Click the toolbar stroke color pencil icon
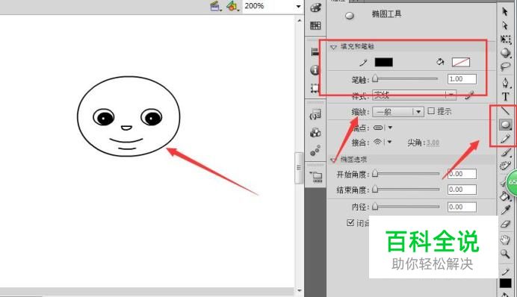The image size is (517, 297). pyautogui.click(x=505, y=272)
